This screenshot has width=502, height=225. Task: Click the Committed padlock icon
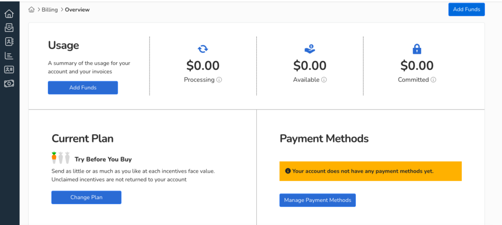417,48
